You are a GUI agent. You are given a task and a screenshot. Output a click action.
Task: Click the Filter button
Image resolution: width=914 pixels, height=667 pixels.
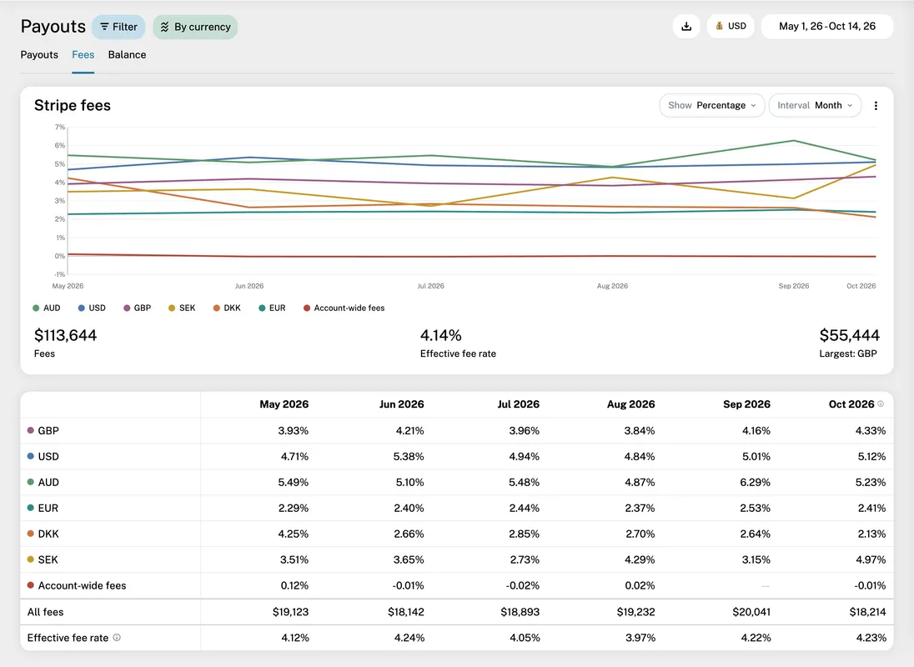point(118,27)
